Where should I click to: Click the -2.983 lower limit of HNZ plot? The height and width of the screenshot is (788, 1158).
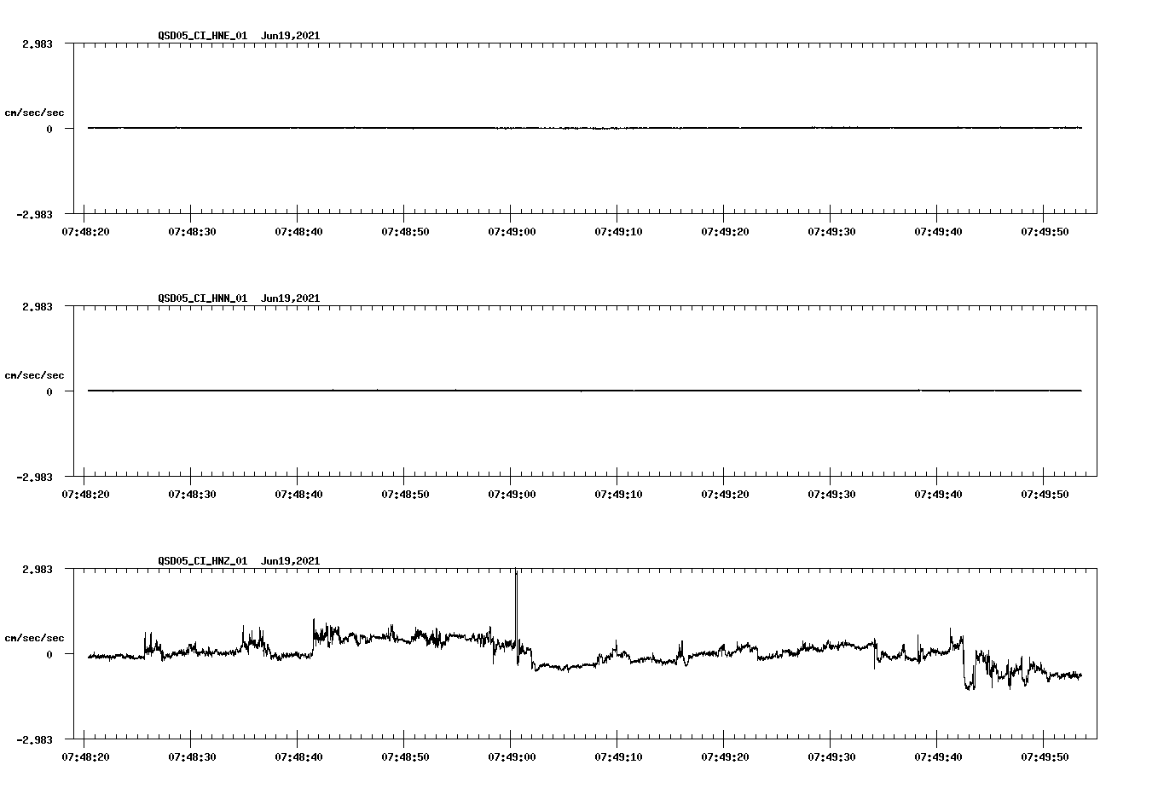click(x=34, y=740)
